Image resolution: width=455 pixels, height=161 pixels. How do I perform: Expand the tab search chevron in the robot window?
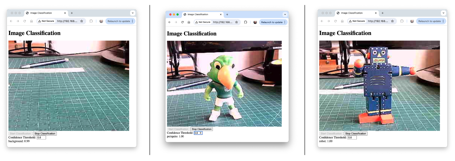click(x=443, y=13)
